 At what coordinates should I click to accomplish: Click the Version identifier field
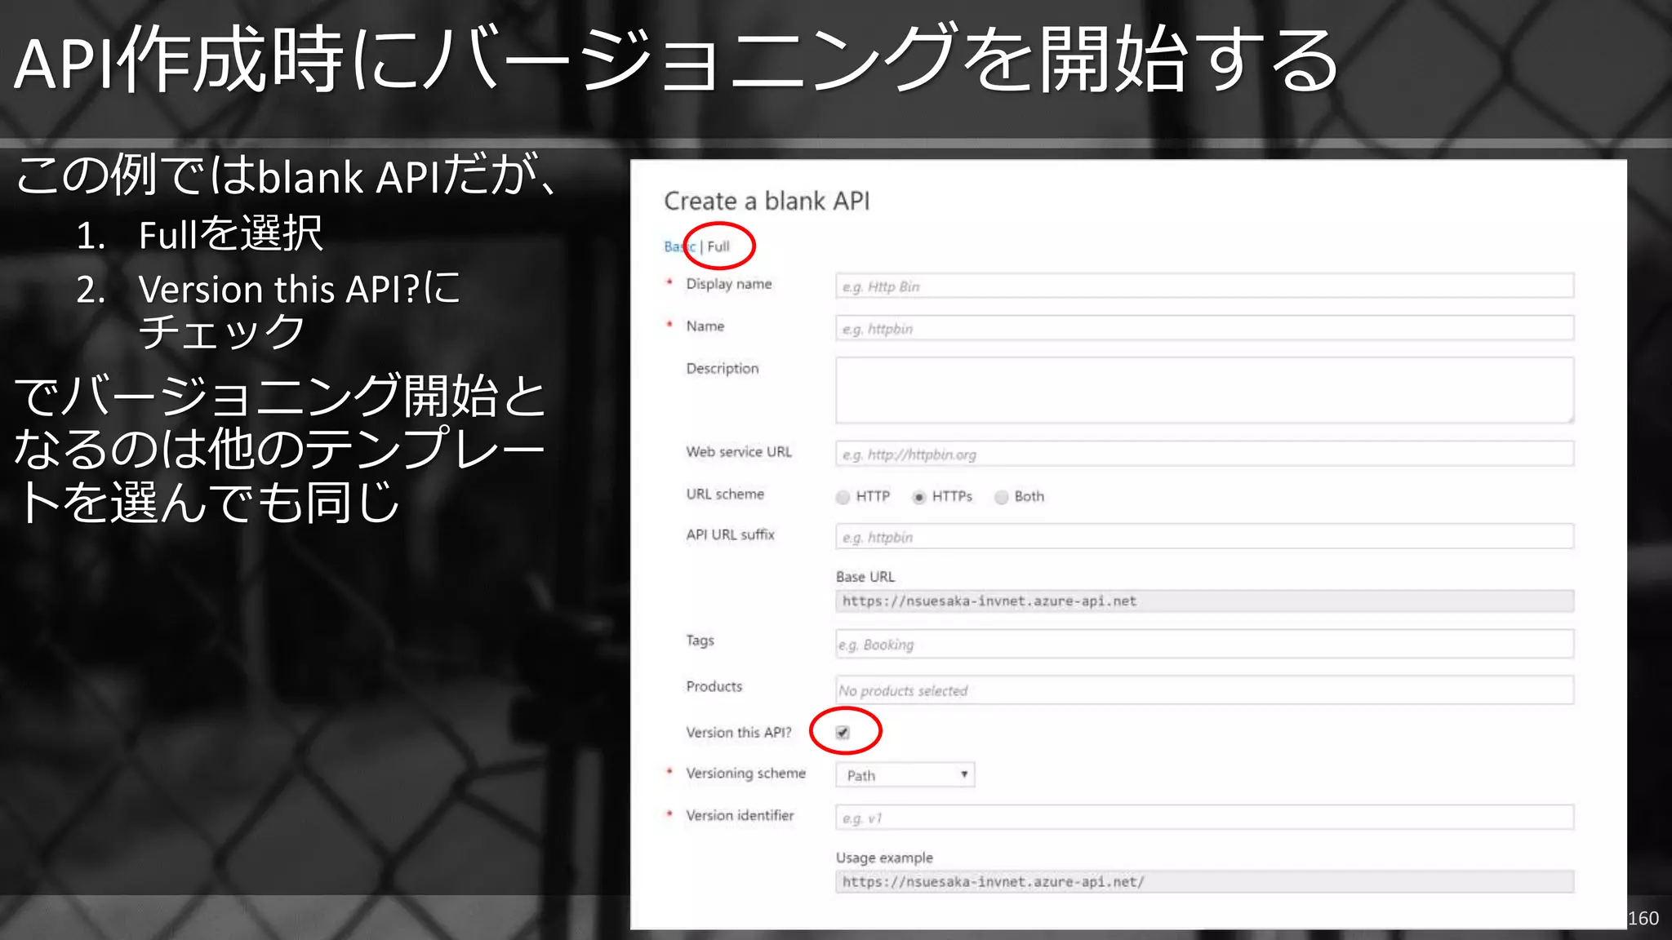(x=1204, y=818)
